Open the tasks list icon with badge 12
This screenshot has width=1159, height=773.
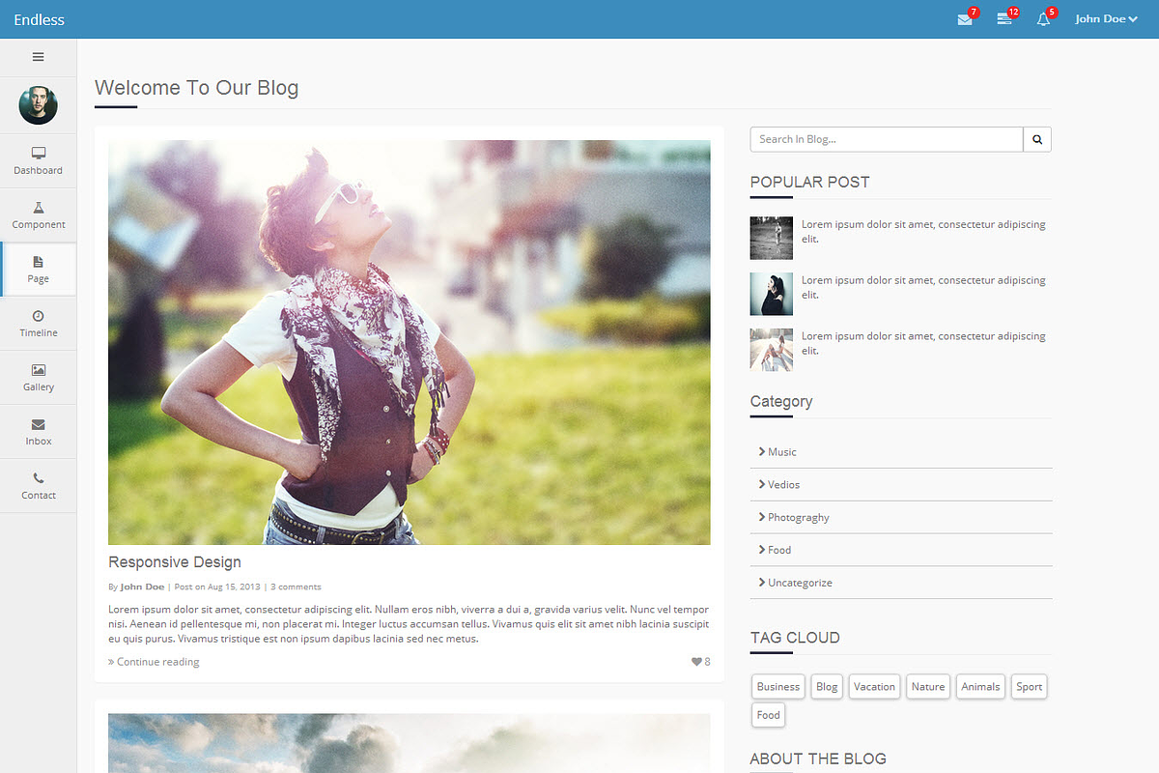point(1004,19)
